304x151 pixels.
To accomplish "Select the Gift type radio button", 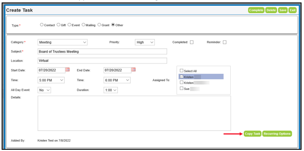I will click(x=58, y=25).
